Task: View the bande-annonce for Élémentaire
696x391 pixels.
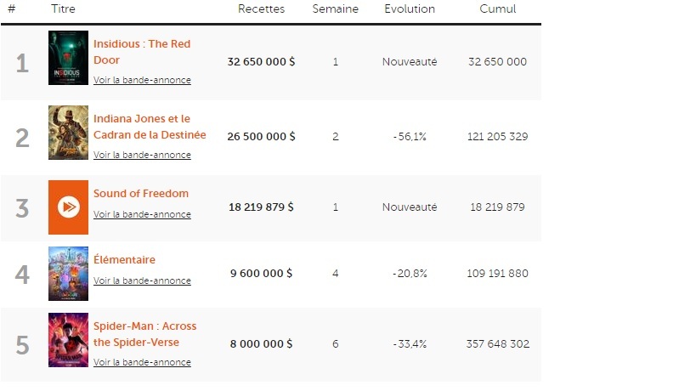Action: click(142, 281)
